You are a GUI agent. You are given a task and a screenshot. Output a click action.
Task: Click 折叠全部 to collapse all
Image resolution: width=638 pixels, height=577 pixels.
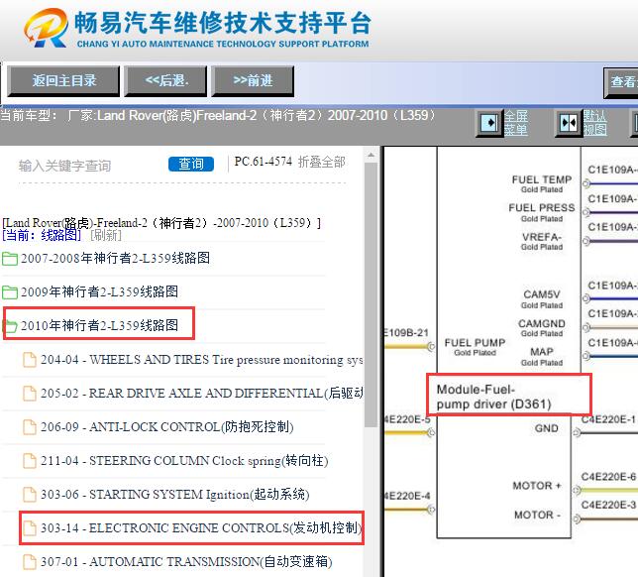pyautogui.click(x=321, y=162)
